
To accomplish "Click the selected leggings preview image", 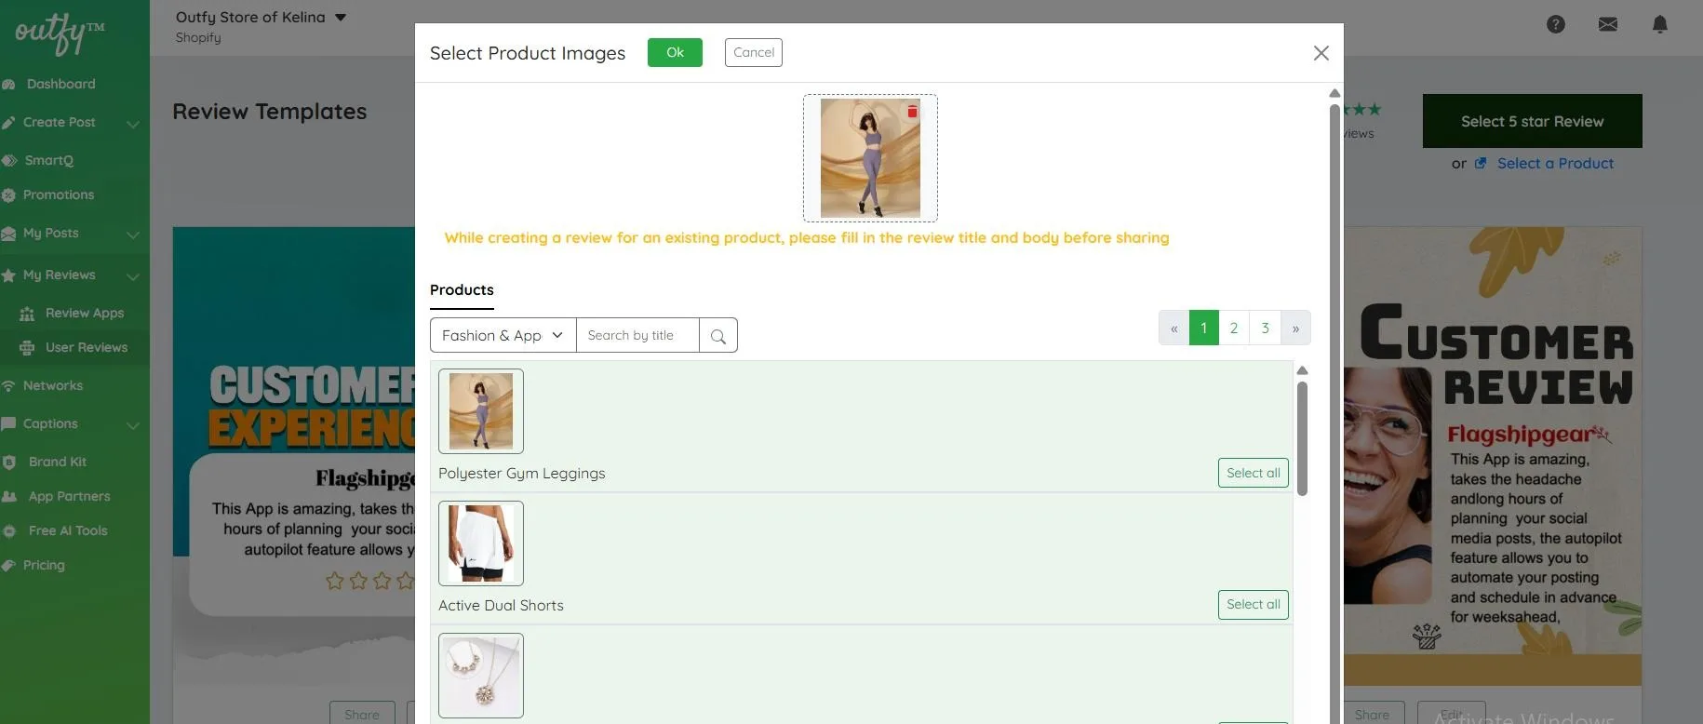I will [x=870, y=158].
